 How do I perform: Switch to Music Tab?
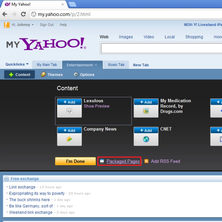pos(116,65)
